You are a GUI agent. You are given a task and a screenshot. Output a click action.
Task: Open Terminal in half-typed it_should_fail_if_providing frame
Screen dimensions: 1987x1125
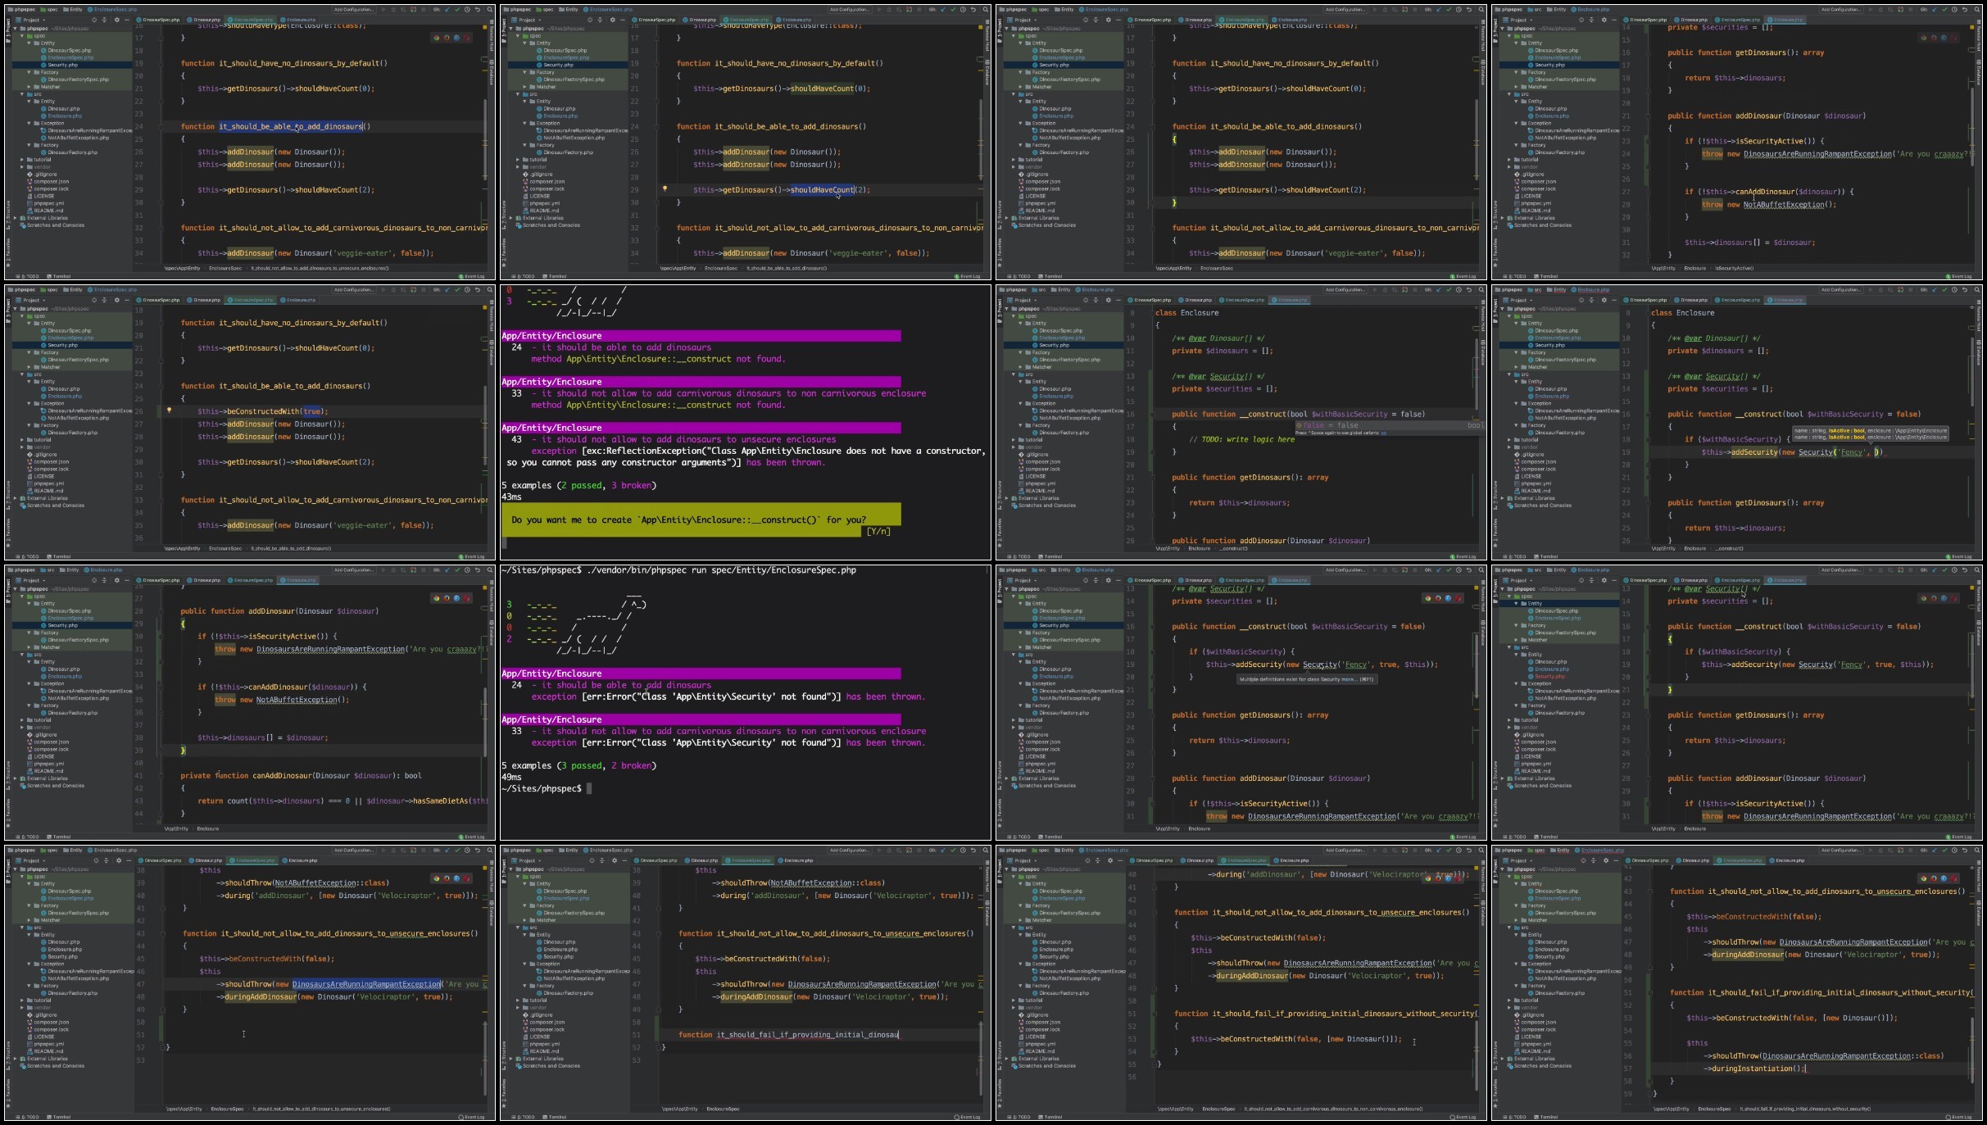(556, 1117)
